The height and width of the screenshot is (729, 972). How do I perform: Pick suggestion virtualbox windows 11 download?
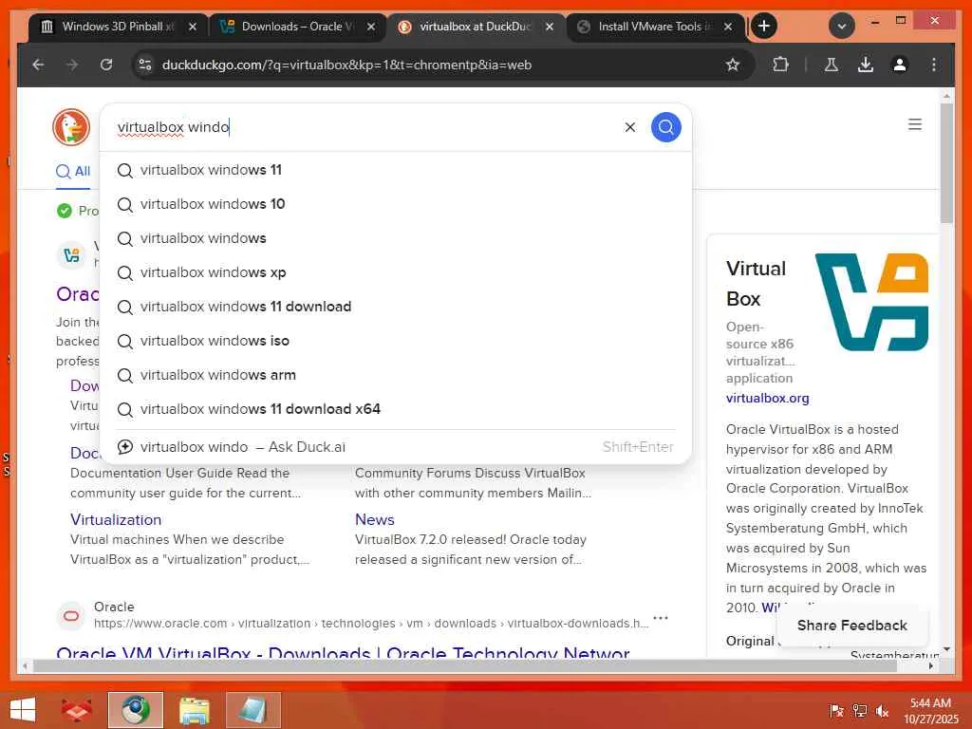point(396,307)
